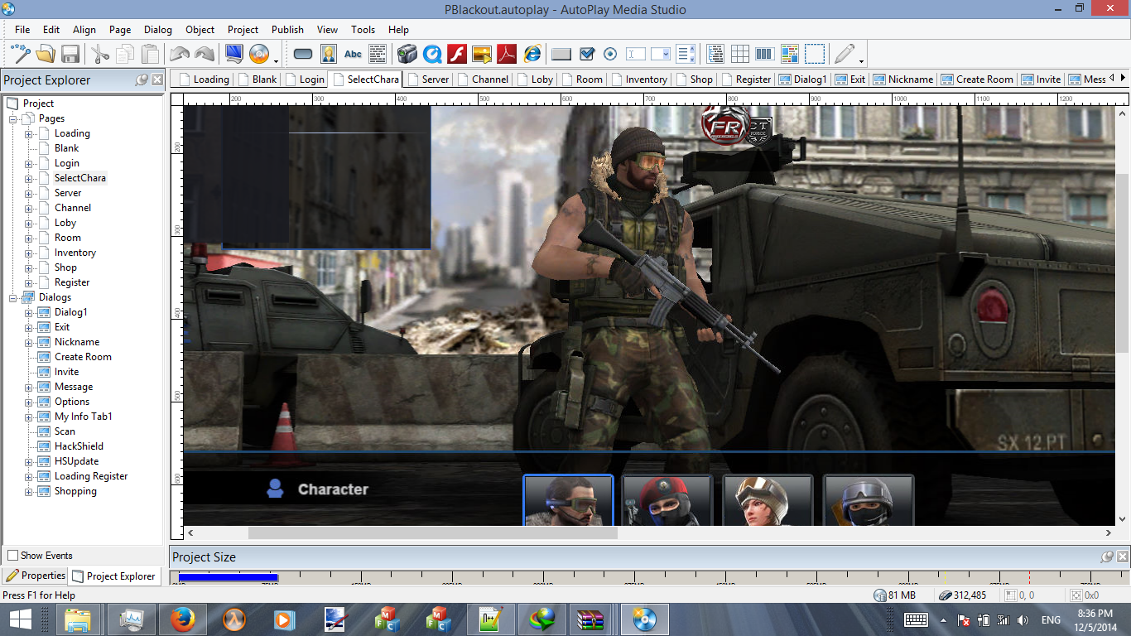
Task: Select HackShield dialog in Project Explorer
Action: [79, 446]
